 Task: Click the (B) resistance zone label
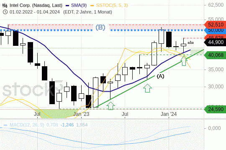pos(100,27)
